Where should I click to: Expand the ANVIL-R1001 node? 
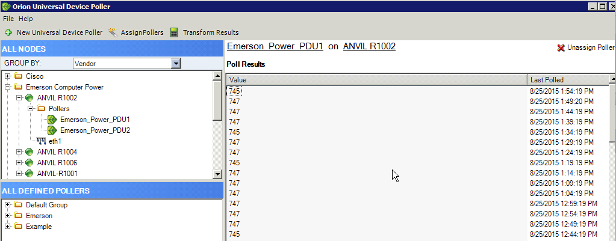pos(19,173)
